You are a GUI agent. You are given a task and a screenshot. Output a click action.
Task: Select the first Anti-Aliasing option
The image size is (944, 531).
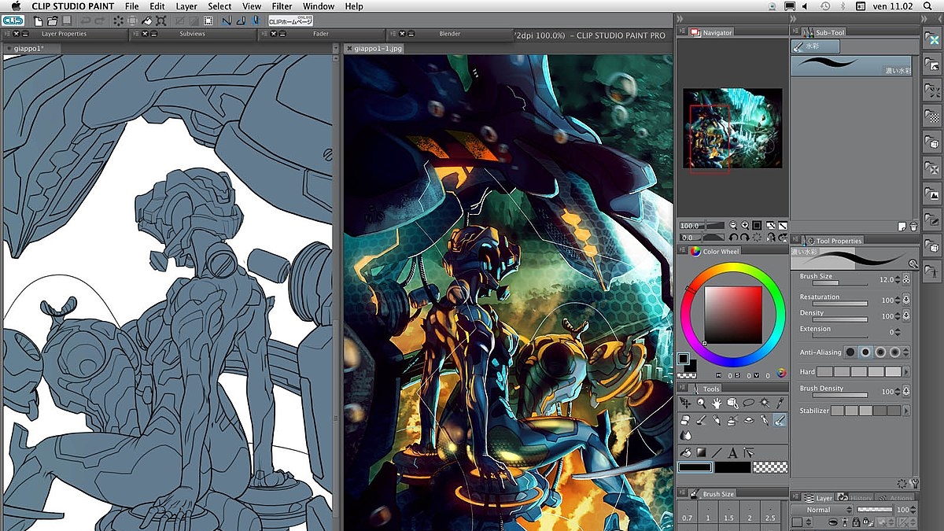(850, 352)
